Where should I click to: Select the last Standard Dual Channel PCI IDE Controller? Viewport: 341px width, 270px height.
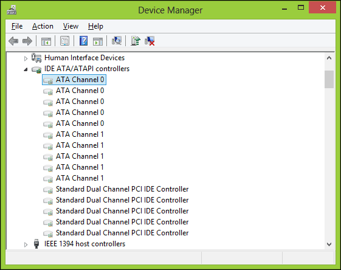[115, 233]
